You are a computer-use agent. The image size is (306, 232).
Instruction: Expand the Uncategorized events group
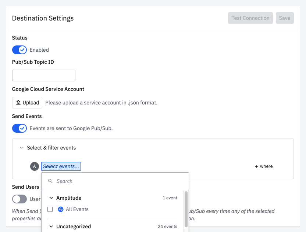[51, 227]
